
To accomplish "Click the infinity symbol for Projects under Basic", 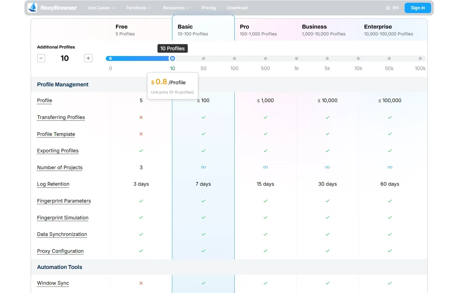I will coord(203,167).
